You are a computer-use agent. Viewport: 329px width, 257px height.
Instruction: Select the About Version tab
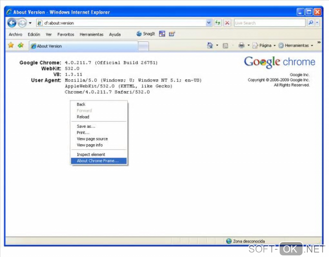coord(84,46)
